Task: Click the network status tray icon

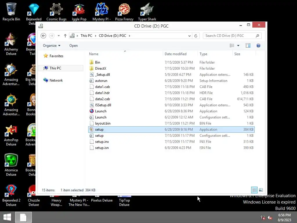Action: click(x=263, y=217)
